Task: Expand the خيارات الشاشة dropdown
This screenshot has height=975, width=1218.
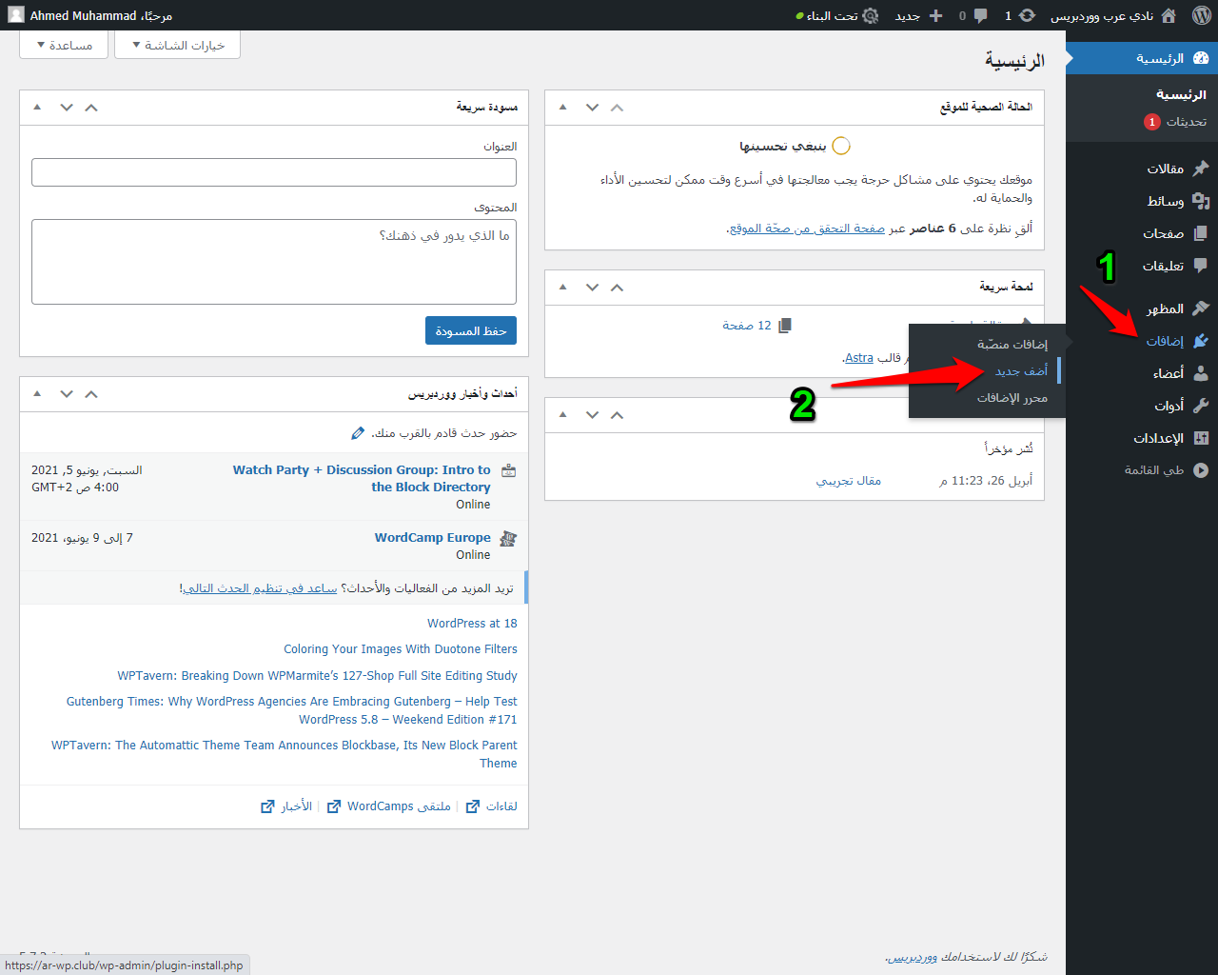Action: pyautogui.click(x=178, y=46)
